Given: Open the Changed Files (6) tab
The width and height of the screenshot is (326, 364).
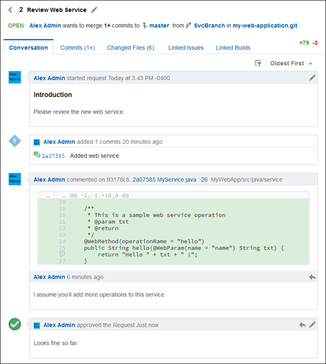Looking at the screenshot, I should point(130,48).
